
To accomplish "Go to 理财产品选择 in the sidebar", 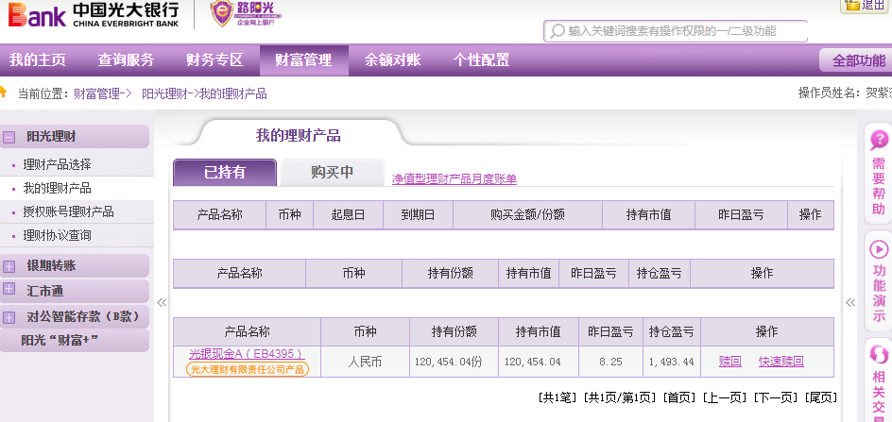I will (x=57, y=165).
